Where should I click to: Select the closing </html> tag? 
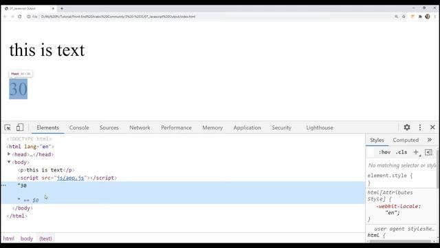point(16,216)
